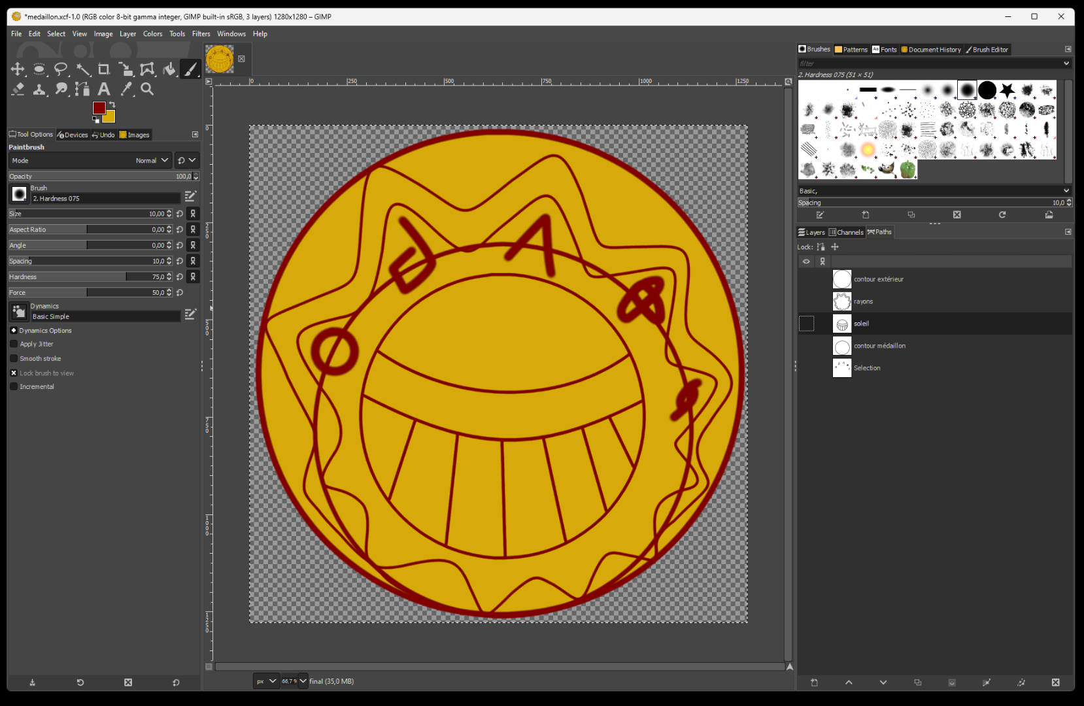Select the contour médaillon layer
Viewport: 1084px width, 706px height.
(879, 346)
